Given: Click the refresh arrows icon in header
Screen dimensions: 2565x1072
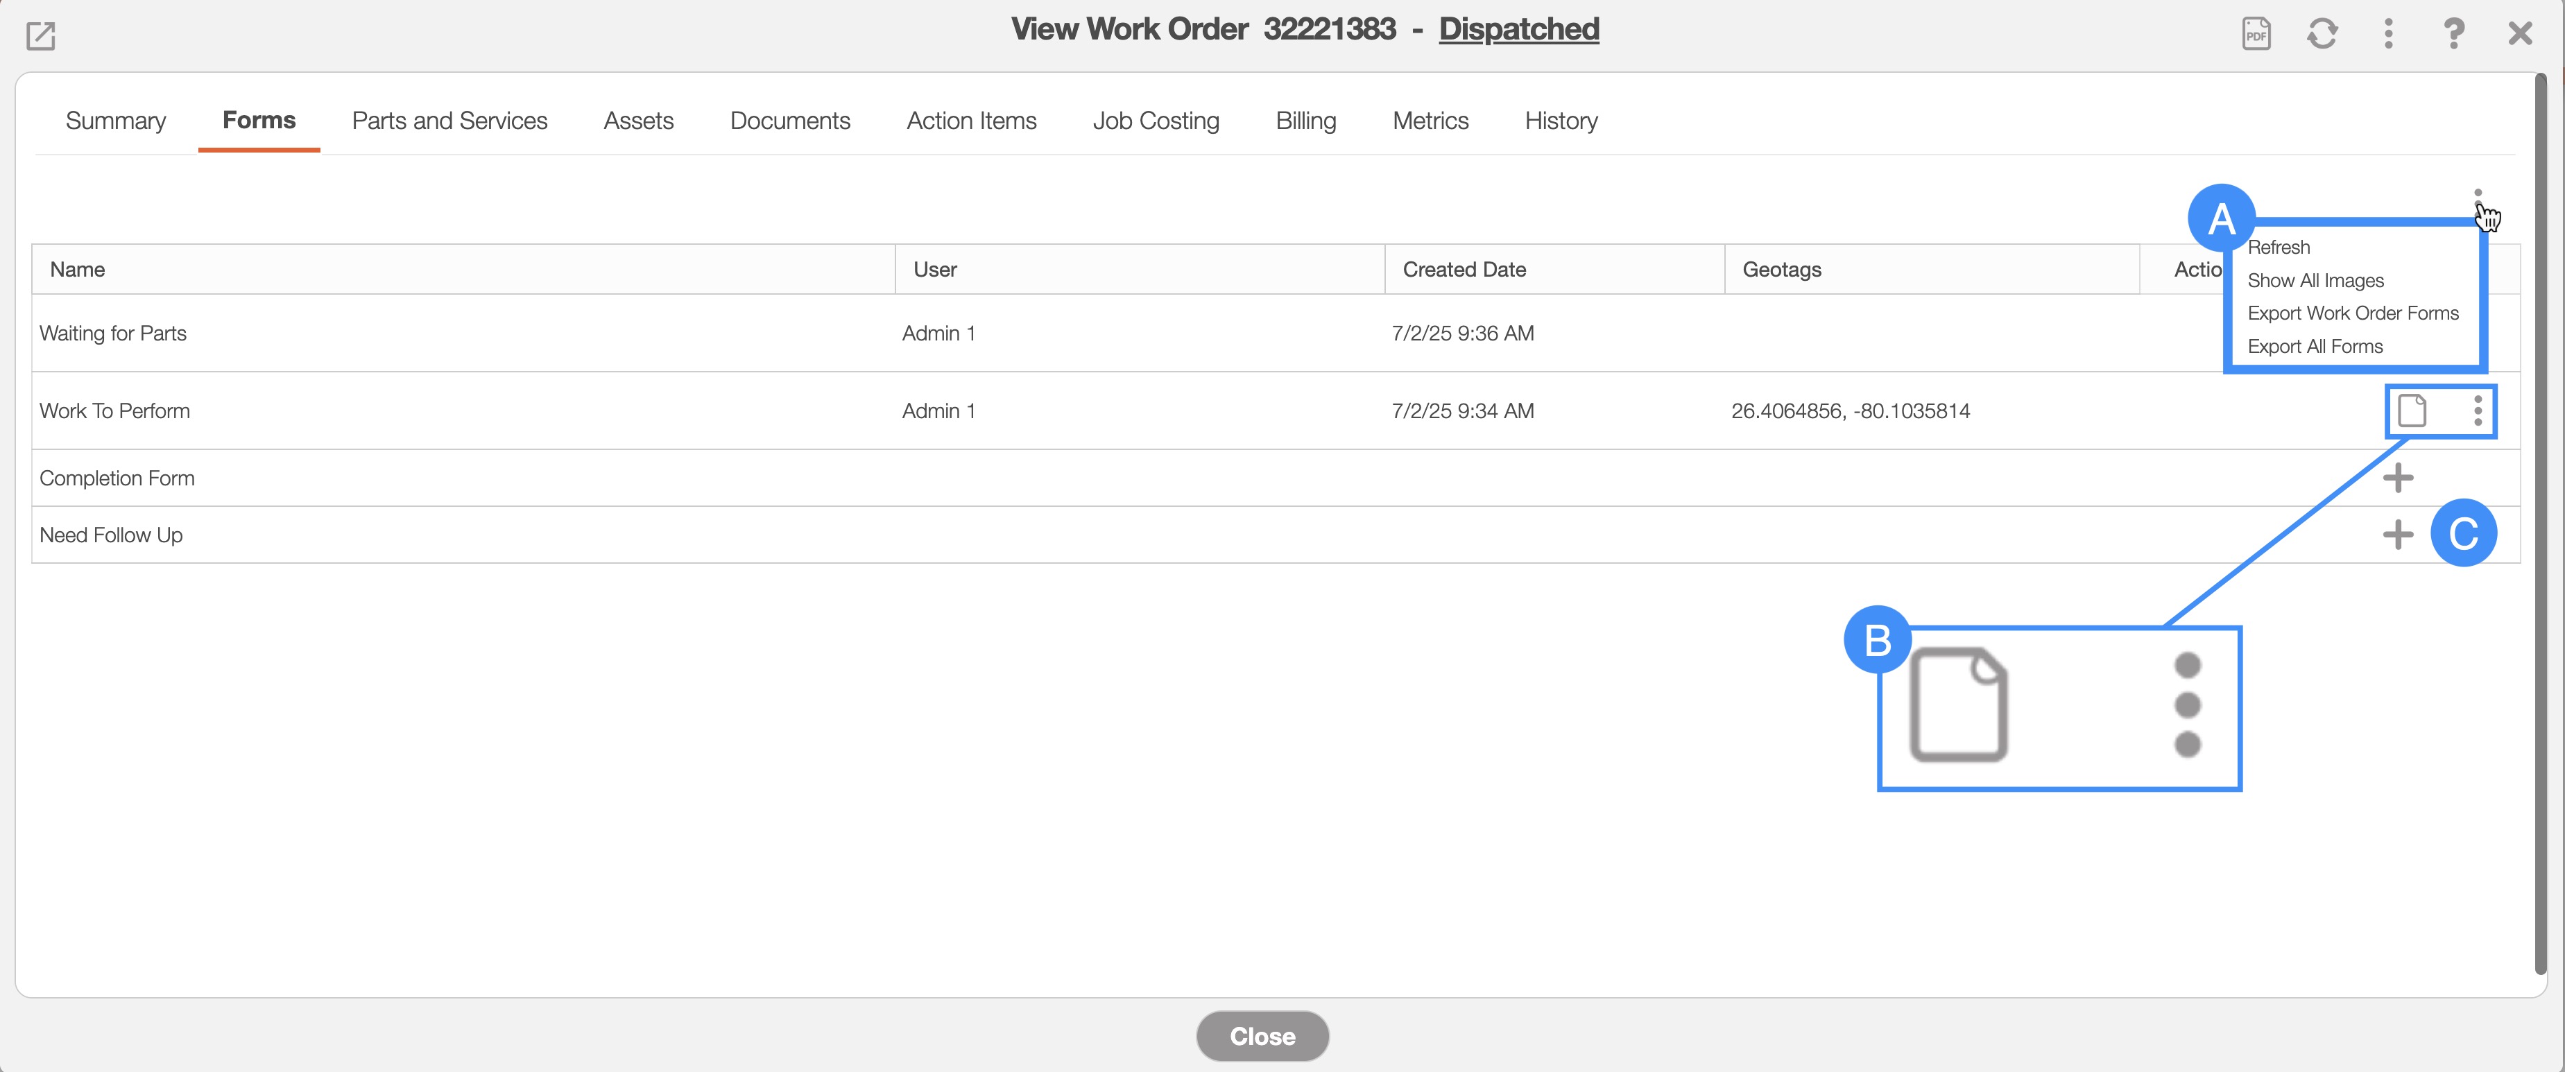Looking at the screenshot, I should coord(2322,34).
